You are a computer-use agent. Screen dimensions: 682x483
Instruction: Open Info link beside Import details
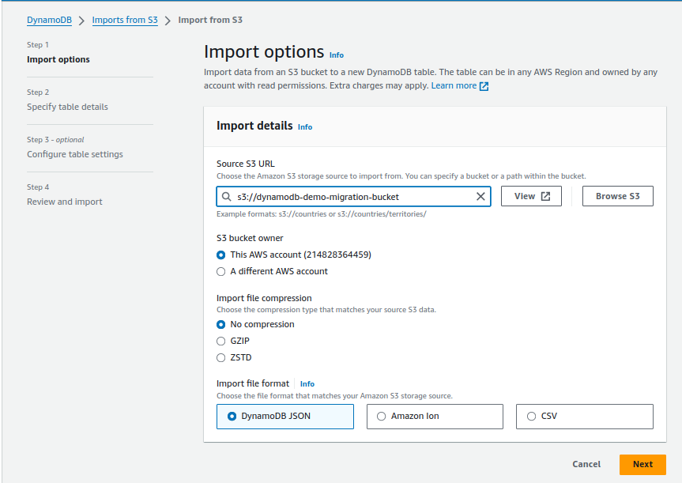tap(305, 127)
